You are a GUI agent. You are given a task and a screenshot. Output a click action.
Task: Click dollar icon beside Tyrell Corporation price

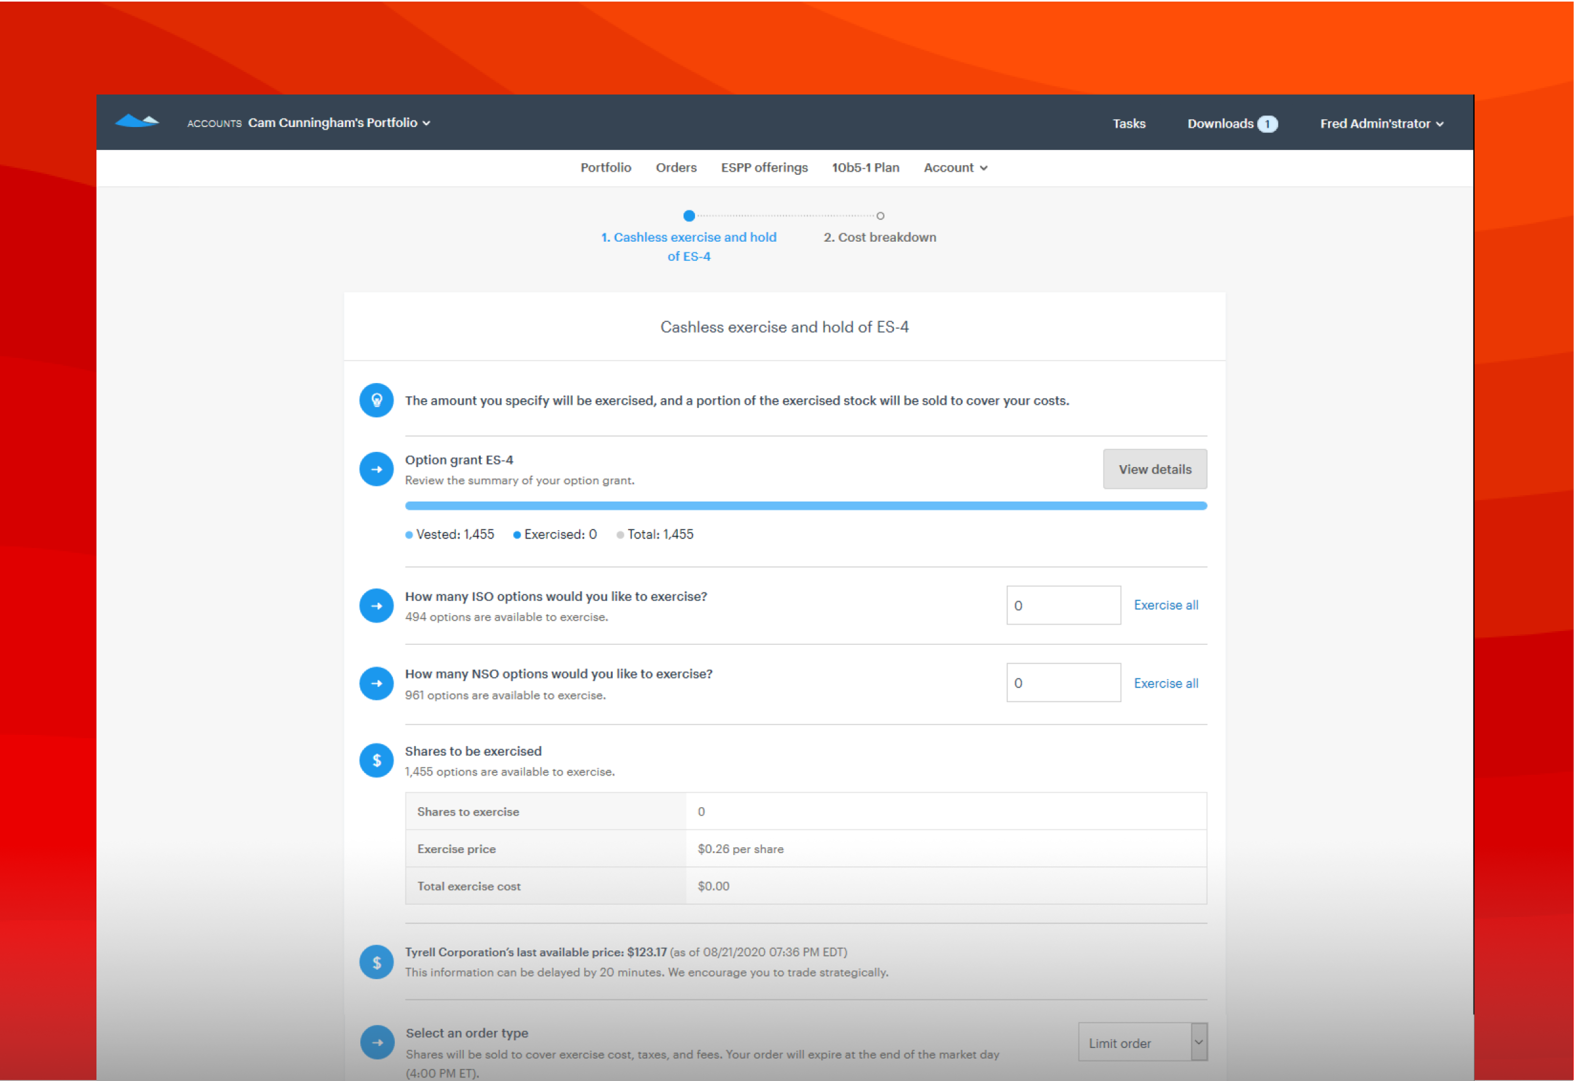(377, 962)
